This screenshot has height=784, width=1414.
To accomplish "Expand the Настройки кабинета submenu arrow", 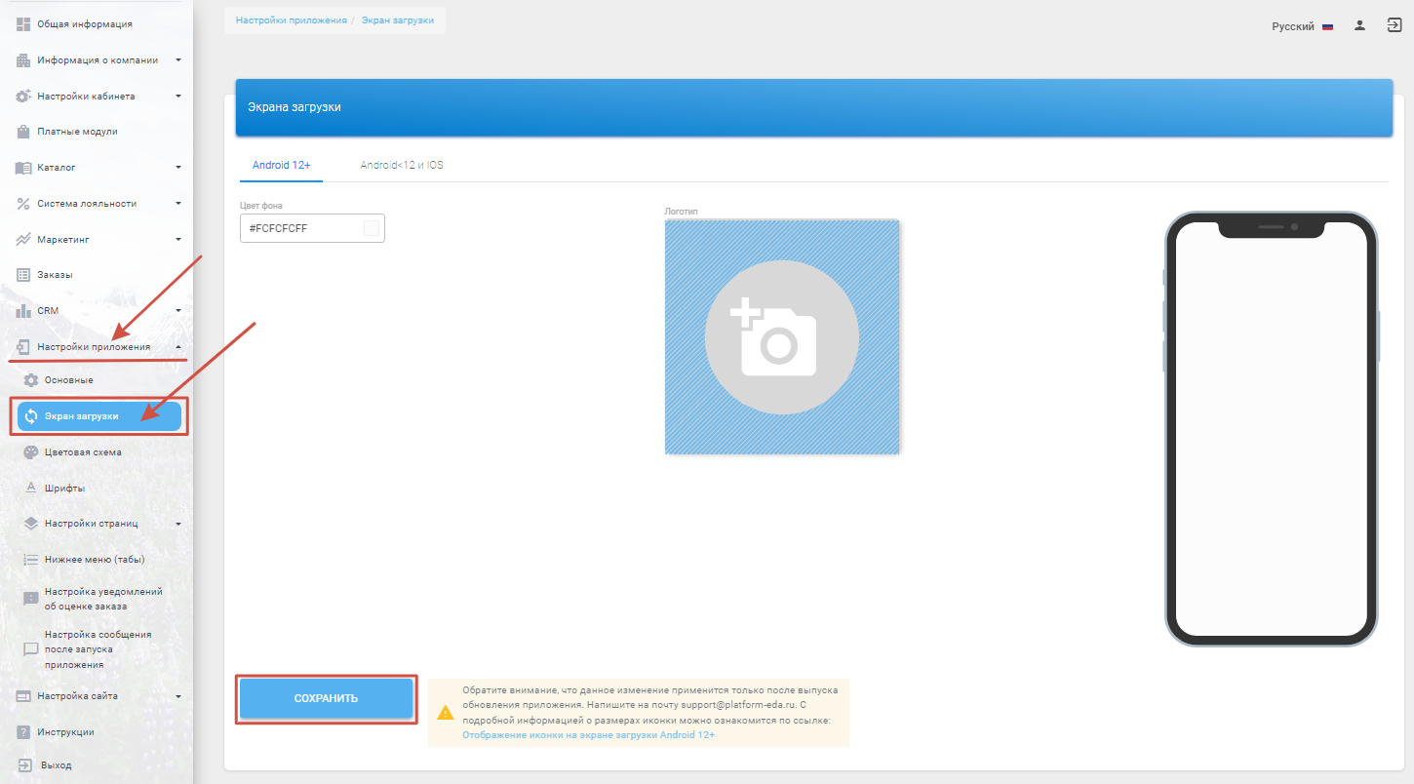I will pyautogui.click(x=178, y=97).
